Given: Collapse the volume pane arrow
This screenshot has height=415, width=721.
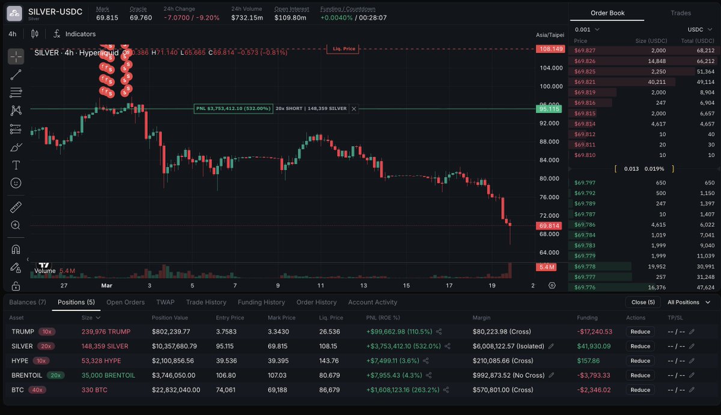Looking at the screenshot, I should click(x=28, y=259).
